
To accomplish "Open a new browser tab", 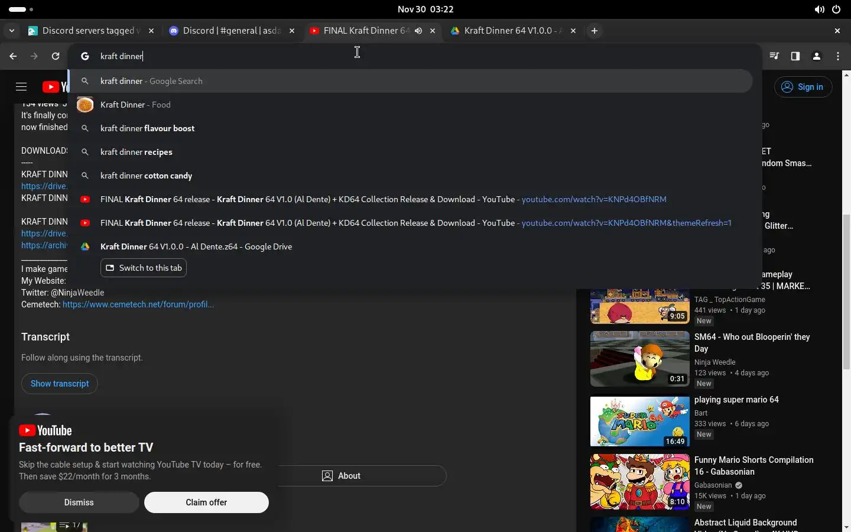I will [x=595, y=31].
